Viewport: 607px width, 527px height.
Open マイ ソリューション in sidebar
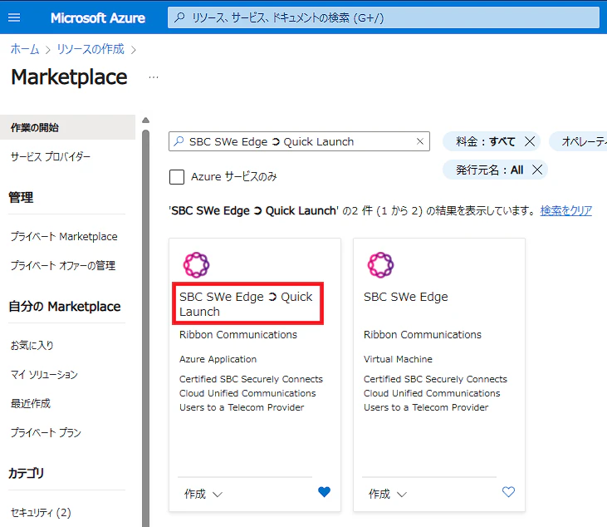44,375
